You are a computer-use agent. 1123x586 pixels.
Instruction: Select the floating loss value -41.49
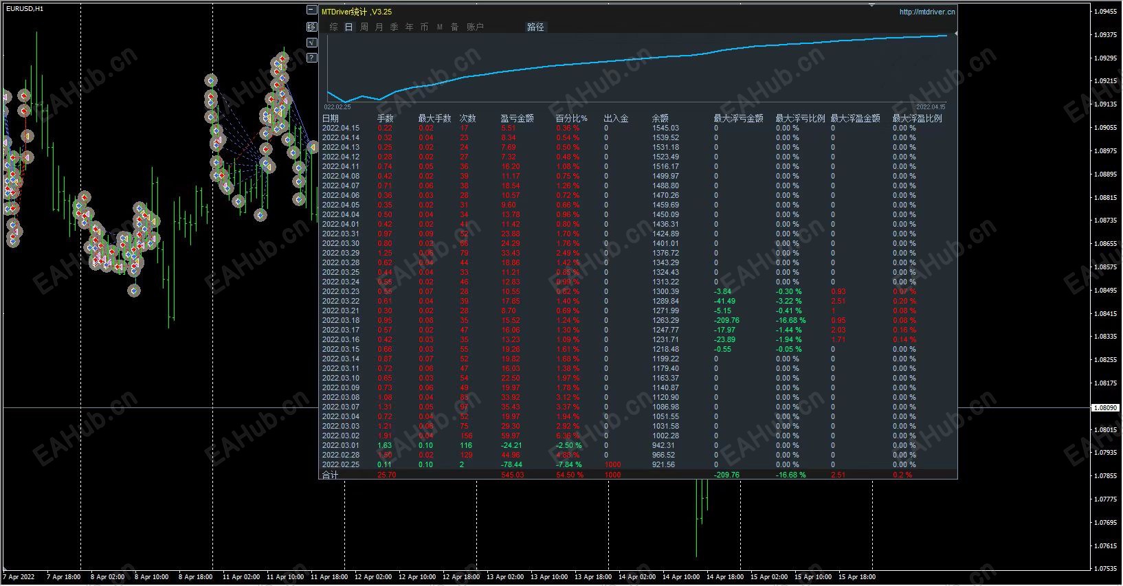coord(725,301)
